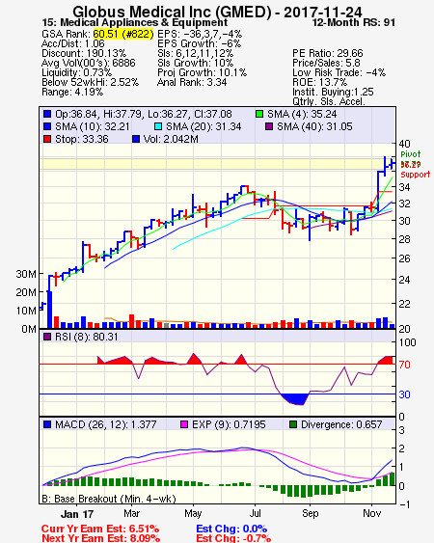Click the Sls Growth: 10% value

coord(195,63)
